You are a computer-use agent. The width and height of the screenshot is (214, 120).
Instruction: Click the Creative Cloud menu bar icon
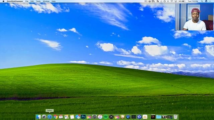point(149,1)
